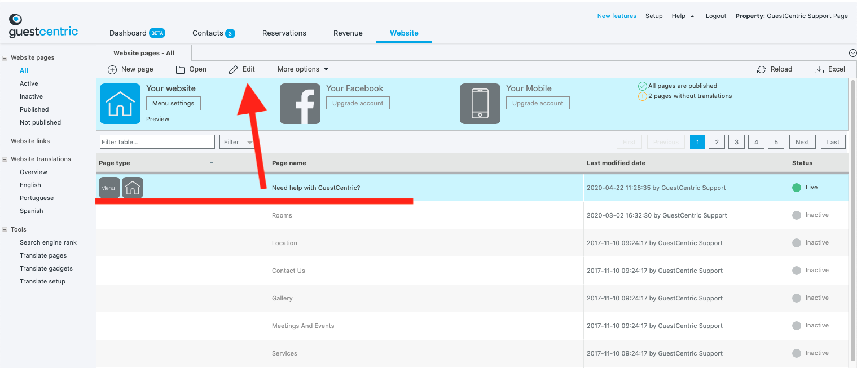Collapse the Website pages tree section
Screen dimensions: 857x368
click(x=5, y=58)
